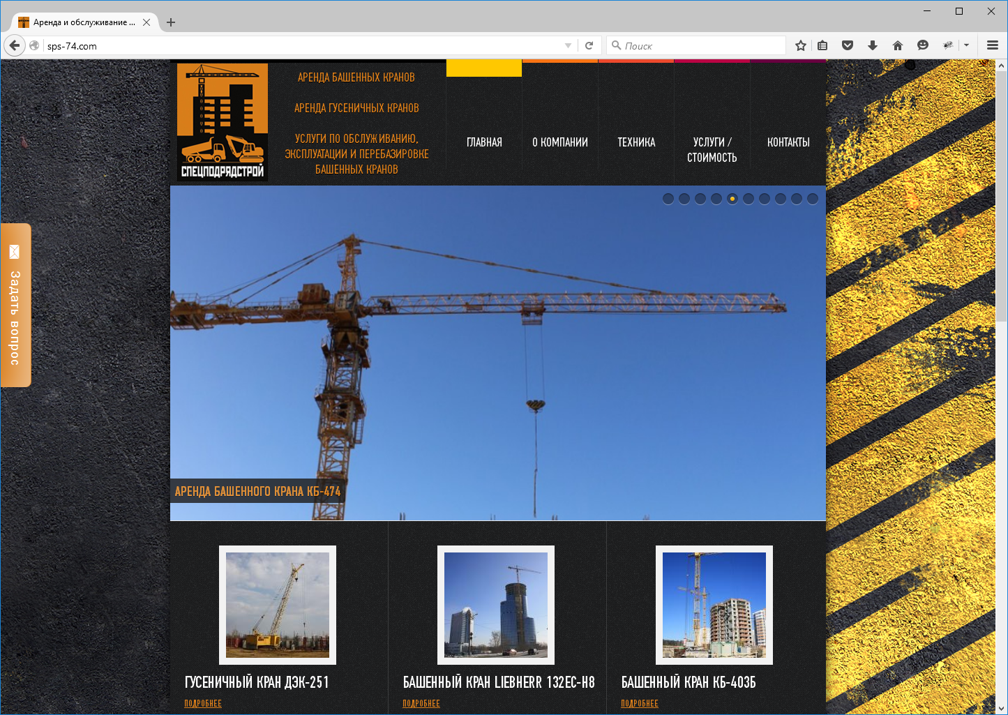This screenshot has height=715, width=1008.
Task: Open the КОНТАКТЫ menu item
Action: coord(788,142)
